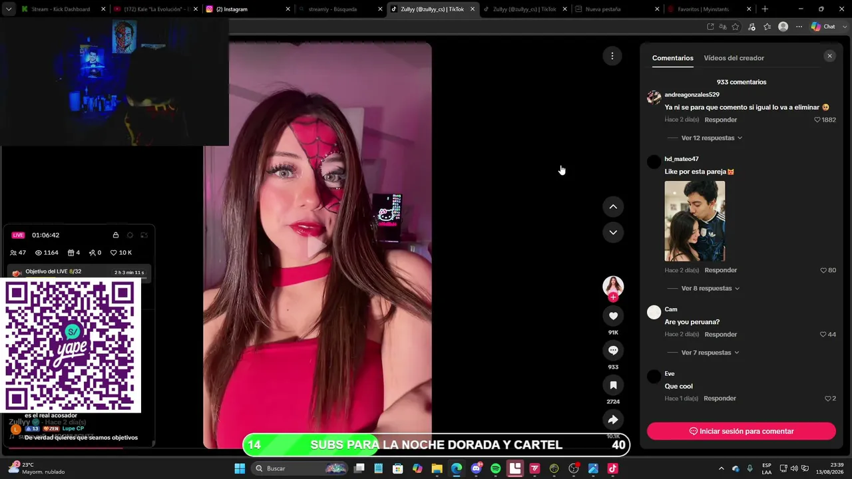The image size is (852, 479).
Task: Reply to andreagonzales529 via Responder
Action: 721,120
